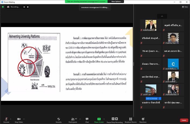Pause recording from top-left indicator
This screenshot has width=190, height=124.
[24, 7]
